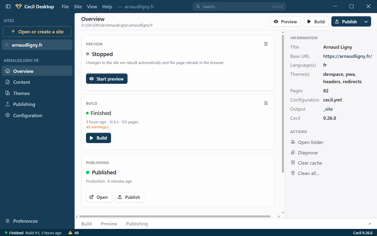
Task: Expand bottom panel with chevron
Action: click(370, 224)
